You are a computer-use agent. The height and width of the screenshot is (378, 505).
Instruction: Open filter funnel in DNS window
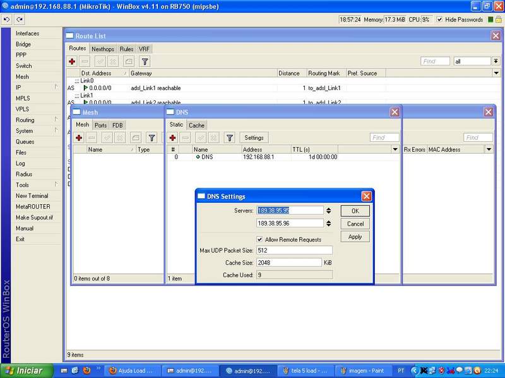coord(230,138)
